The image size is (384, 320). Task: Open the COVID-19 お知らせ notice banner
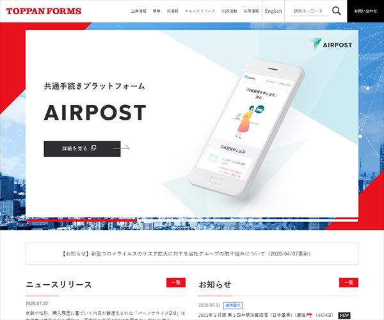click(x=192, y=253)
